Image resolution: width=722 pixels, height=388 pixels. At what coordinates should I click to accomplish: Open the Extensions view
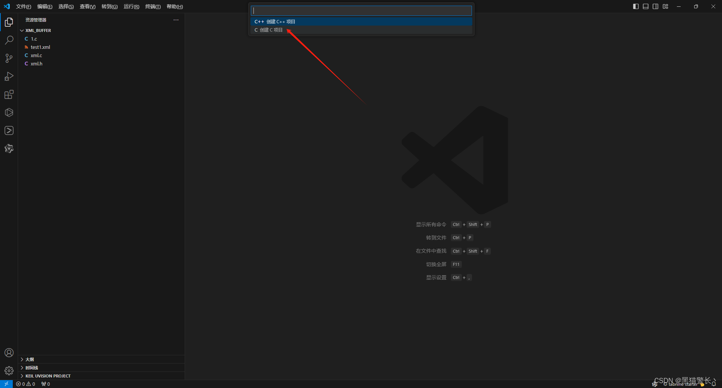point(9,94)
